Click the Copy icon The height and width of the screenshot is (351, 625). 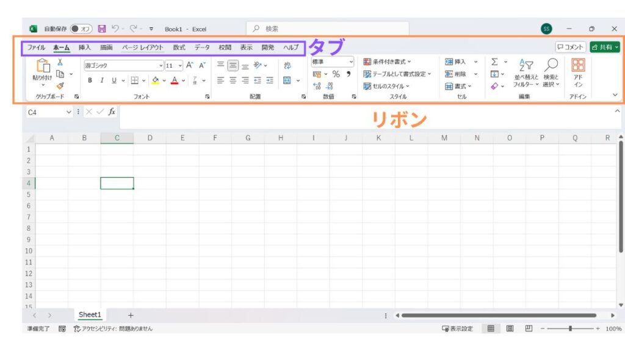(x=60, y=74)
